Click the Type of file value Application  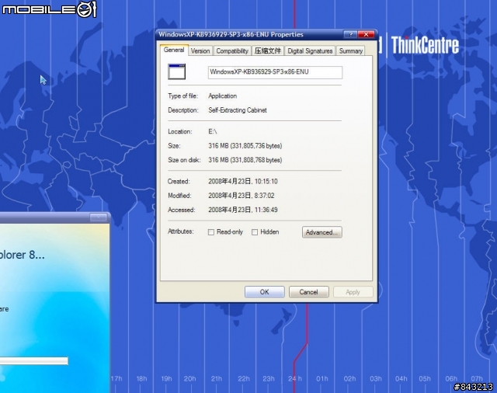[223, 96]
